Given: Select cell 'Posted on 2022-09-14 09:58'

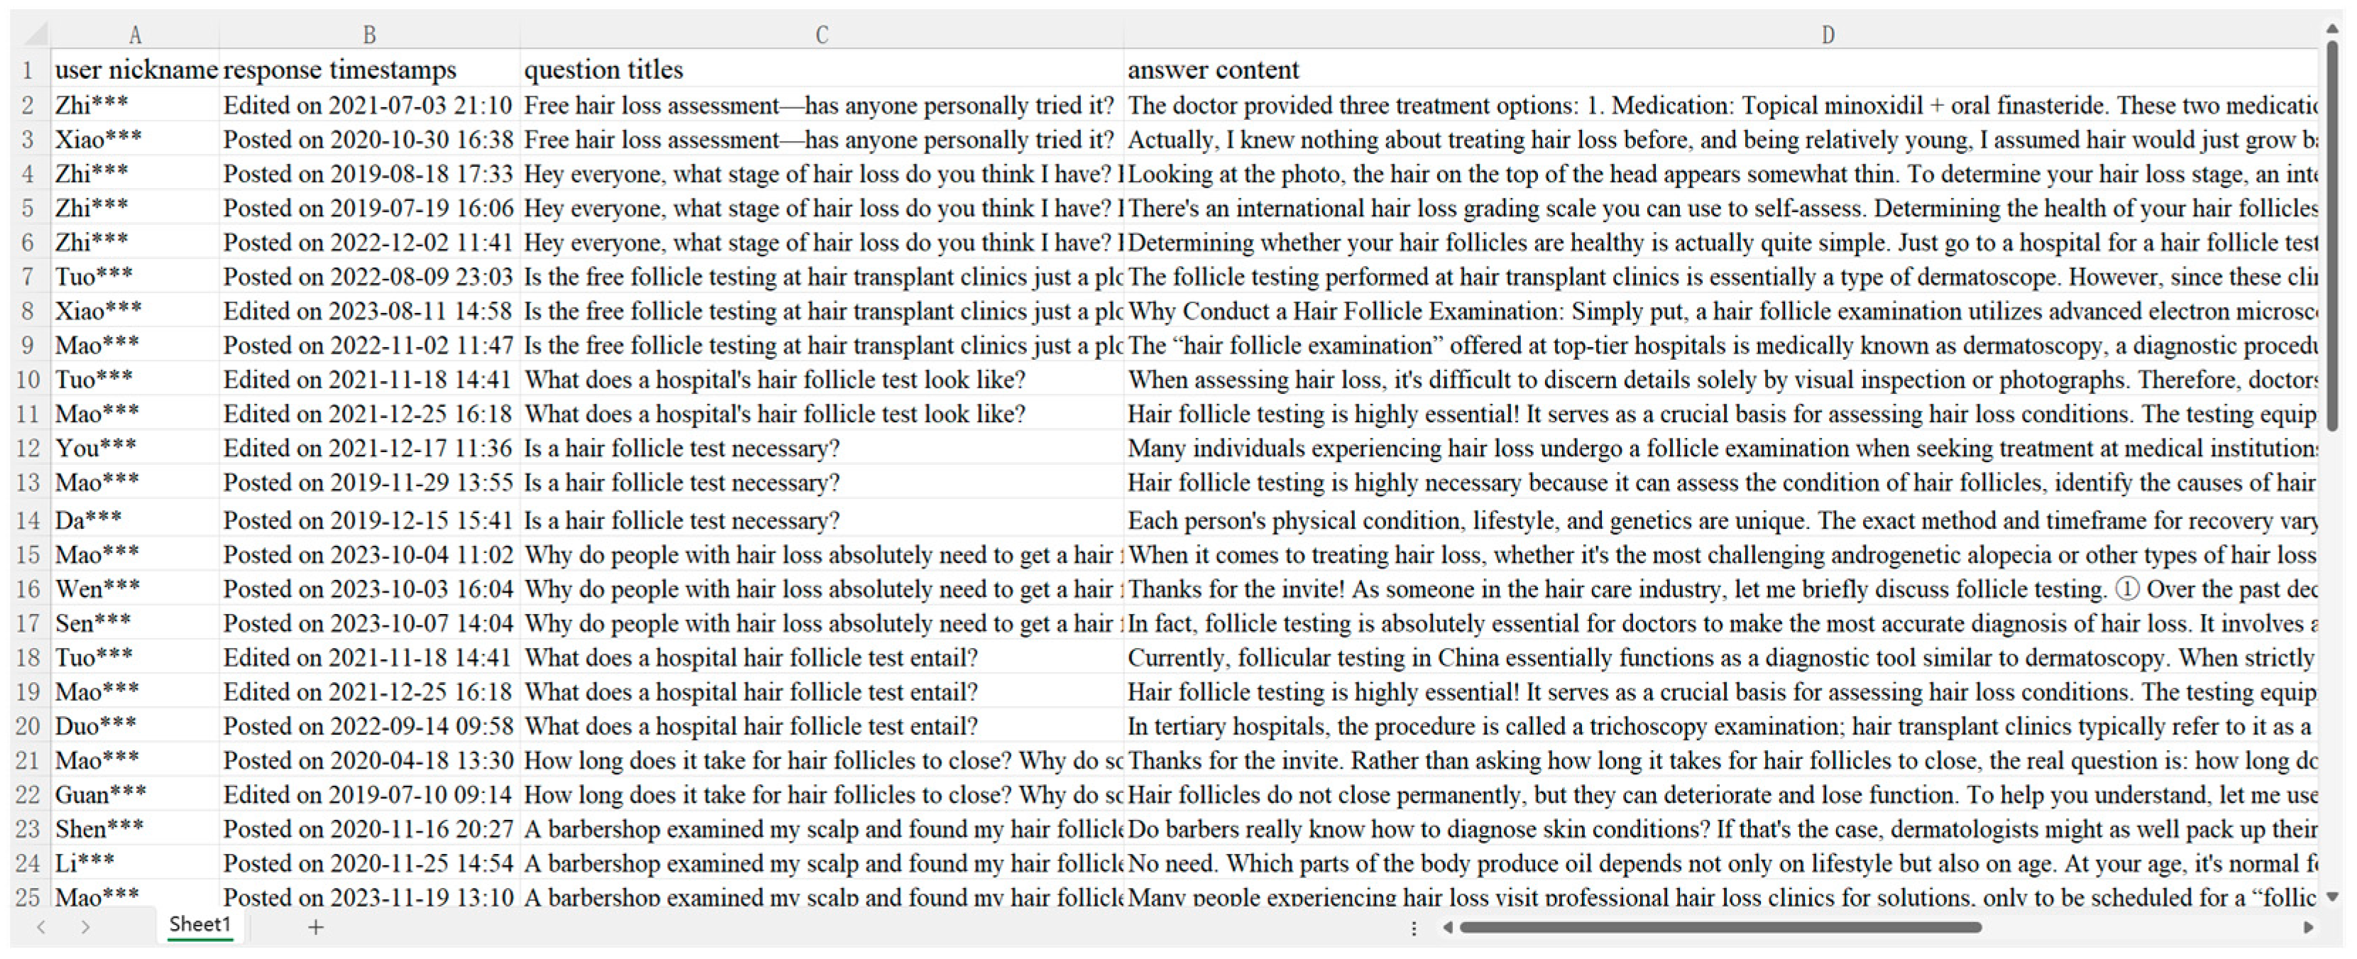Looking at the screenshot, I should click(369, 725).
